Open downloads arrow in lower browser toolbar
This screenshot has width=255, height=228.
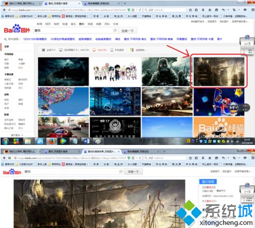point(203,158)
